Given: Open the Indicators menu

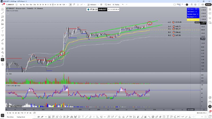Looking at the screenshot, I should coord(93,4).
